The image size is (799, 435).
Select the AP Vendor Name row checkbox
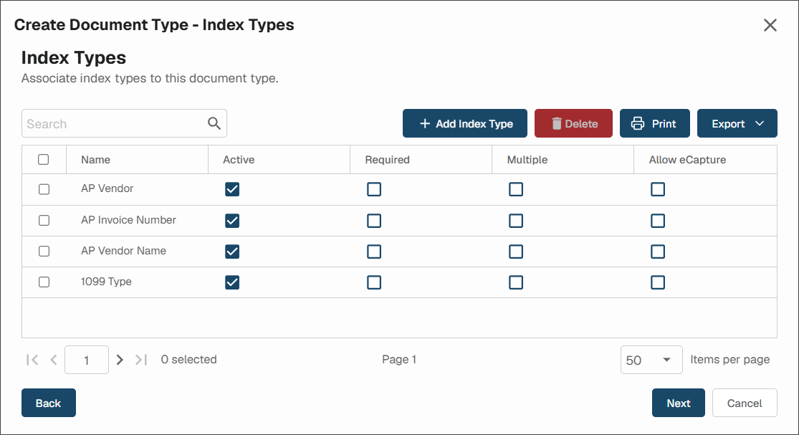(44, 251)
